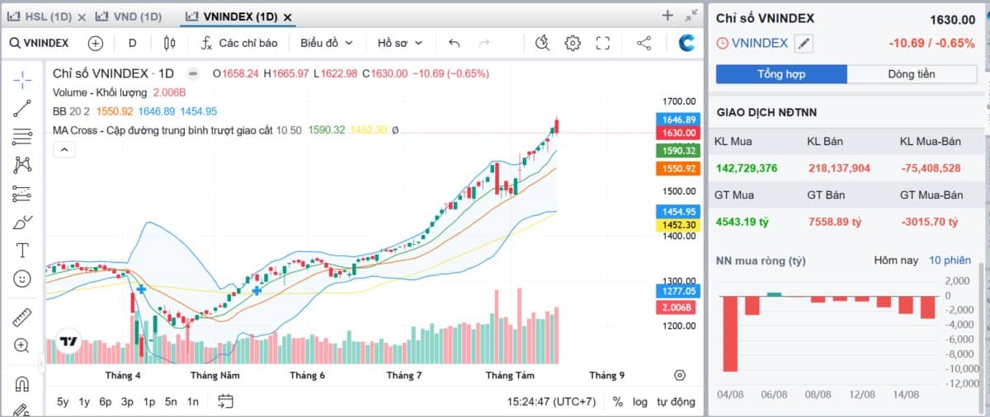Toggle log scale mode
This screenshot has height=417, width=990.
(x=640, y=401)
